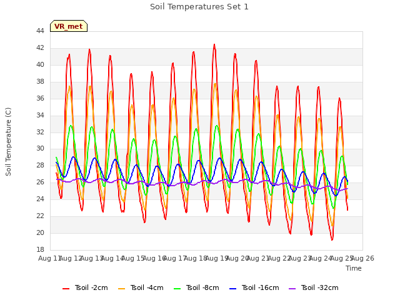Click the purple Tsoil -32cm legend swatch

point(292,289)
